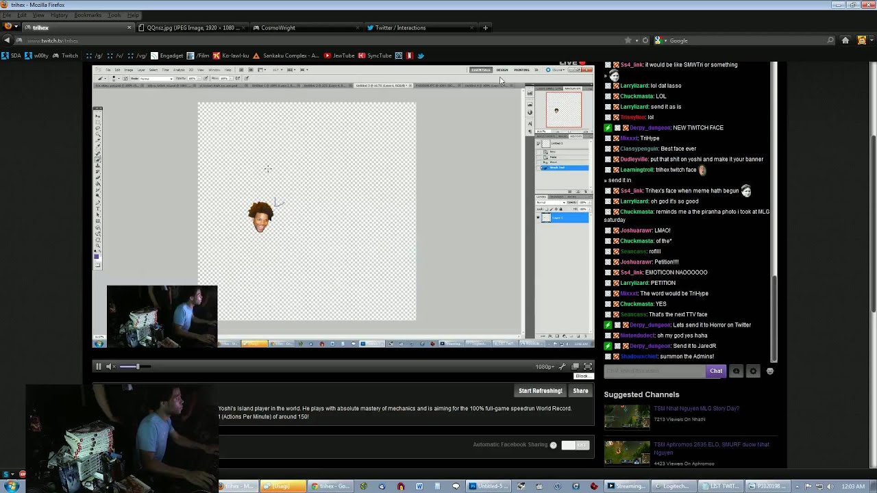Go to the Firefox home page
This screenshot has width=877, height=493.
click(845, 40)
